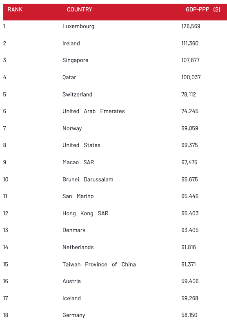Viewport: 227px width, 324px height.
Task: Select the Luxembourg country name
Action: pos(78,27)
